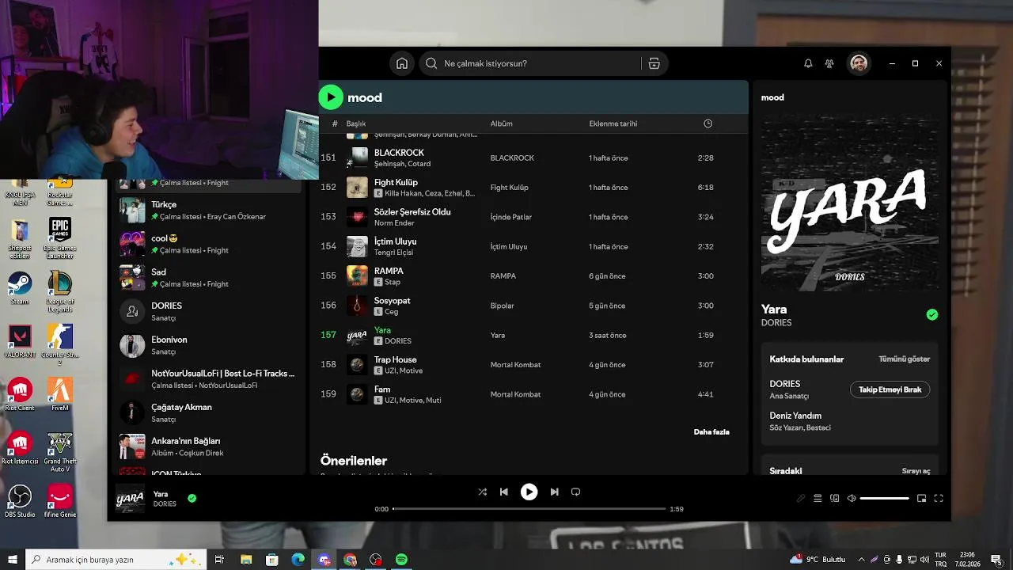Expand hidden system tray icons chevron
Image resolution: width=1013 pixels, height=570 pixels.
(x=861, y=560)
